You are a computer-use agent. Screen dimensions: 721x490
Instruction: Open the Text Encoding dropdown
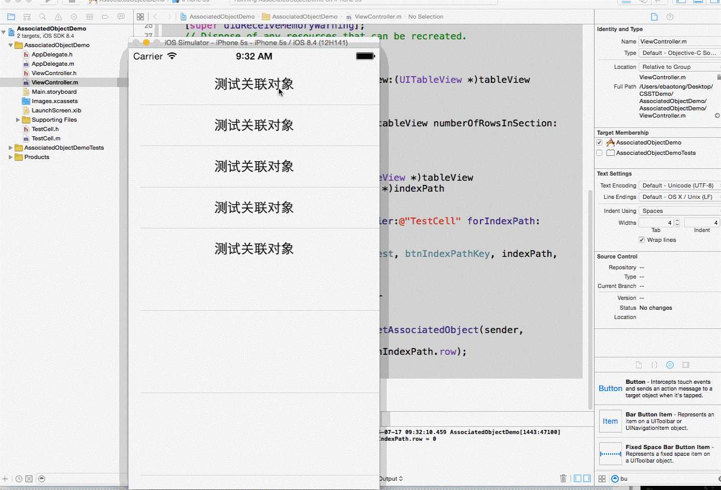680,185
